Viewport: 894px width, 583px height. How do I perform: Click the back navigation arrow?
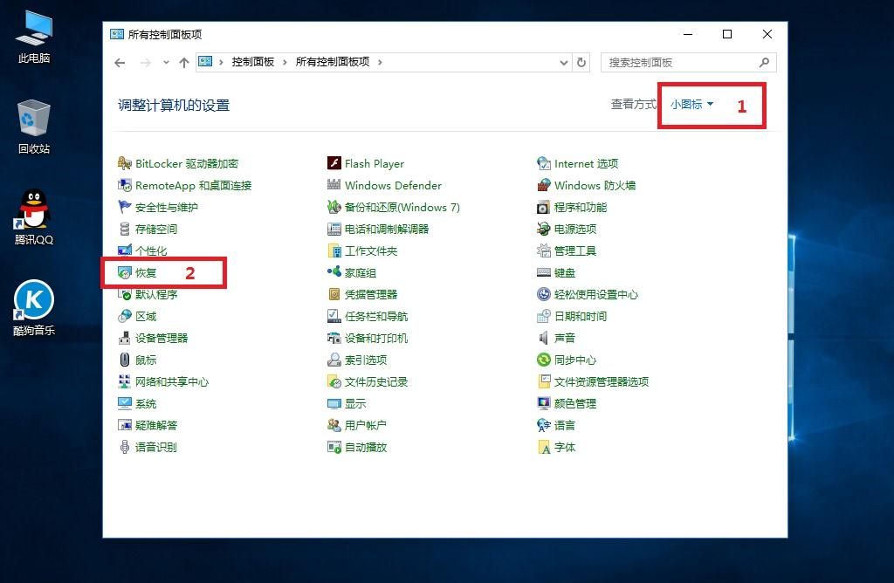[120, 62]
